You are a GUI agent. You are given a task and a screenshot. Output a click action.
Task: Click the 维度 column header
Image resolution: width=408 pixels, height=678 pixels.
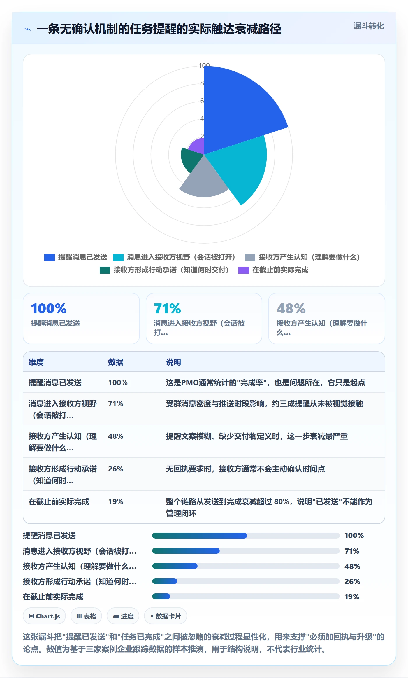pos(36,362)
